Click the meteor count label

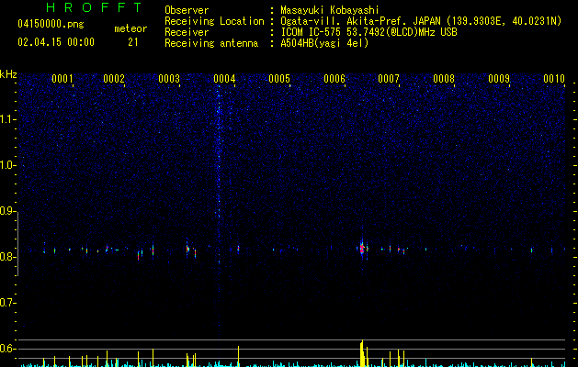coord(130,28)
